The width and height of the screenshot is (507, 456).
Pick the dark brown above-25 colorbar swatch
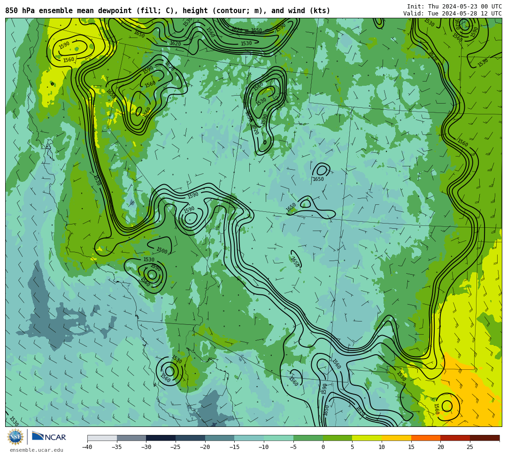point(484,438)
